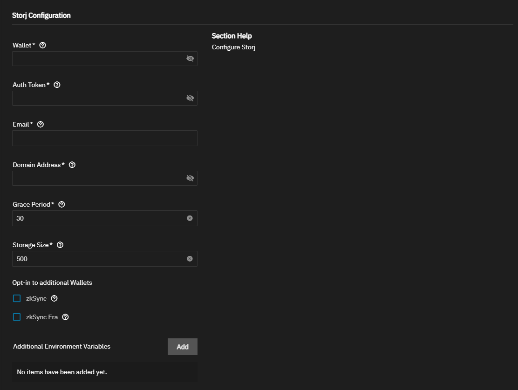Click the Storj Configuration heading

coord(41,15)
